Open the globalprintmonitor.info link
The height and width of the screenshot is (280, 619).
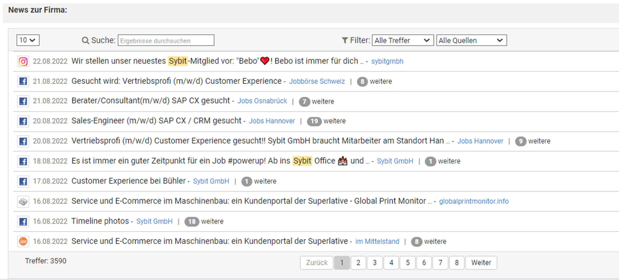(474, 201)
